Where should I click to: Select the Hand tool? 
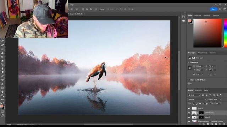[x=2, y=92]
